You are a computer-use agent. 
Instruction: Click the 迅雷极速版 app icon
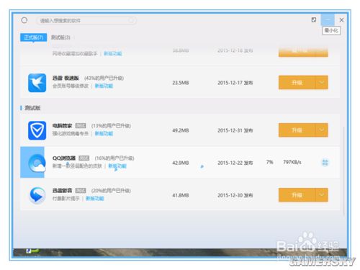(x=37, y=83)
